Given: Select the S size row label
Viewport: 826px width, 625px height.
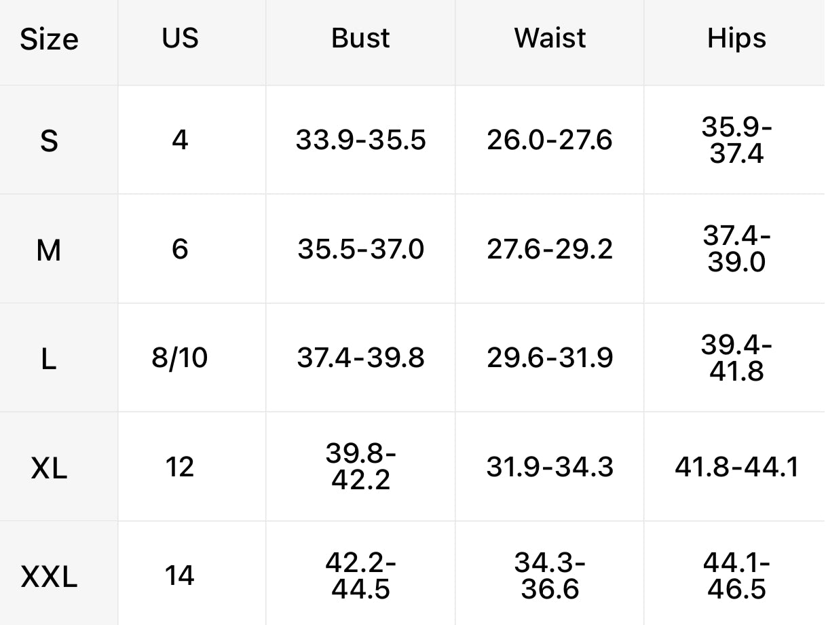Looking at the screenshot, I should click(x=49, y=141).
